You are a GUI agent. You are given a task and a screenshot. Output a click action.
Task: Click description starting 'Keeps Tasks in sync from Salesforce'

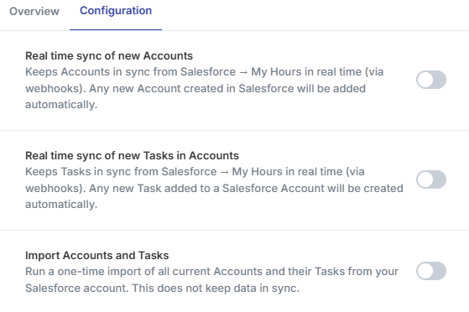click(214, 188)
